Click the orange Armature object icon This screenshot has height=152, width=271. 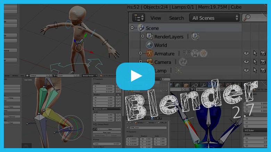click(149, 53)
